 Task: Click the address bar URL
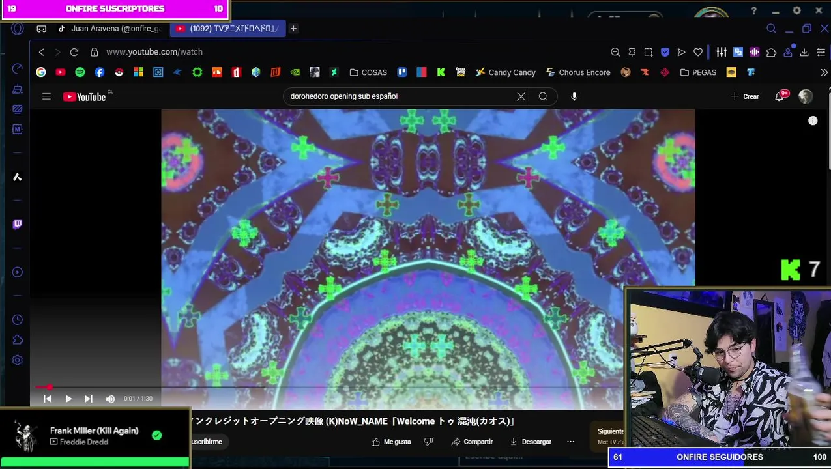coord(154,52)
